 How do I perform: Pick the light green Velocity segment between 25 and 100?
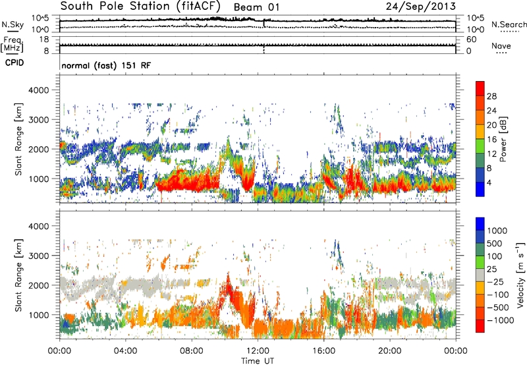point(480,262)
